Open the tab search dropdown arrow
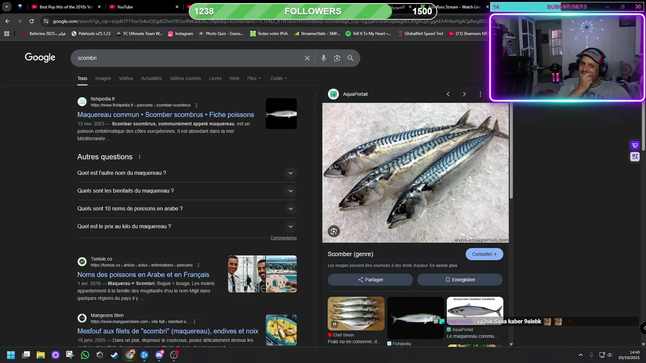The height and width of the screenshot is (363, 646). coord(7,7)
